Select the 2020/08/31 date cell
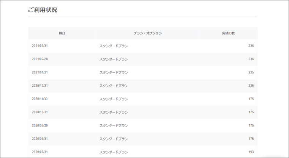The height and width of the screenshot is (158, 289). tap(40, 139)
